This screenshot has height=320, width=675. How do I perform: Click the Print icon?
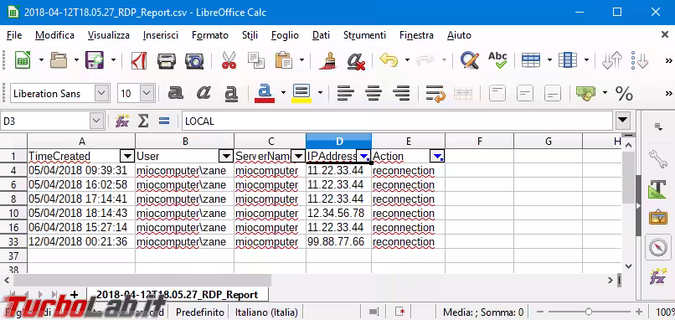166,60
